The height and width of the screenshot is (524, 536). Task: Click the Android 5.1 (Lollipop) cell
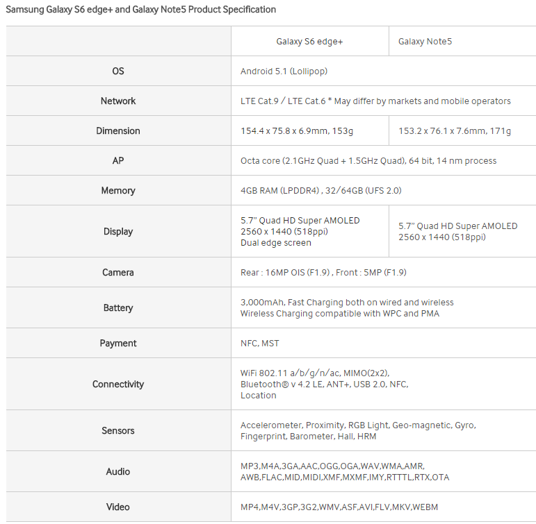(x=284, y=71)
